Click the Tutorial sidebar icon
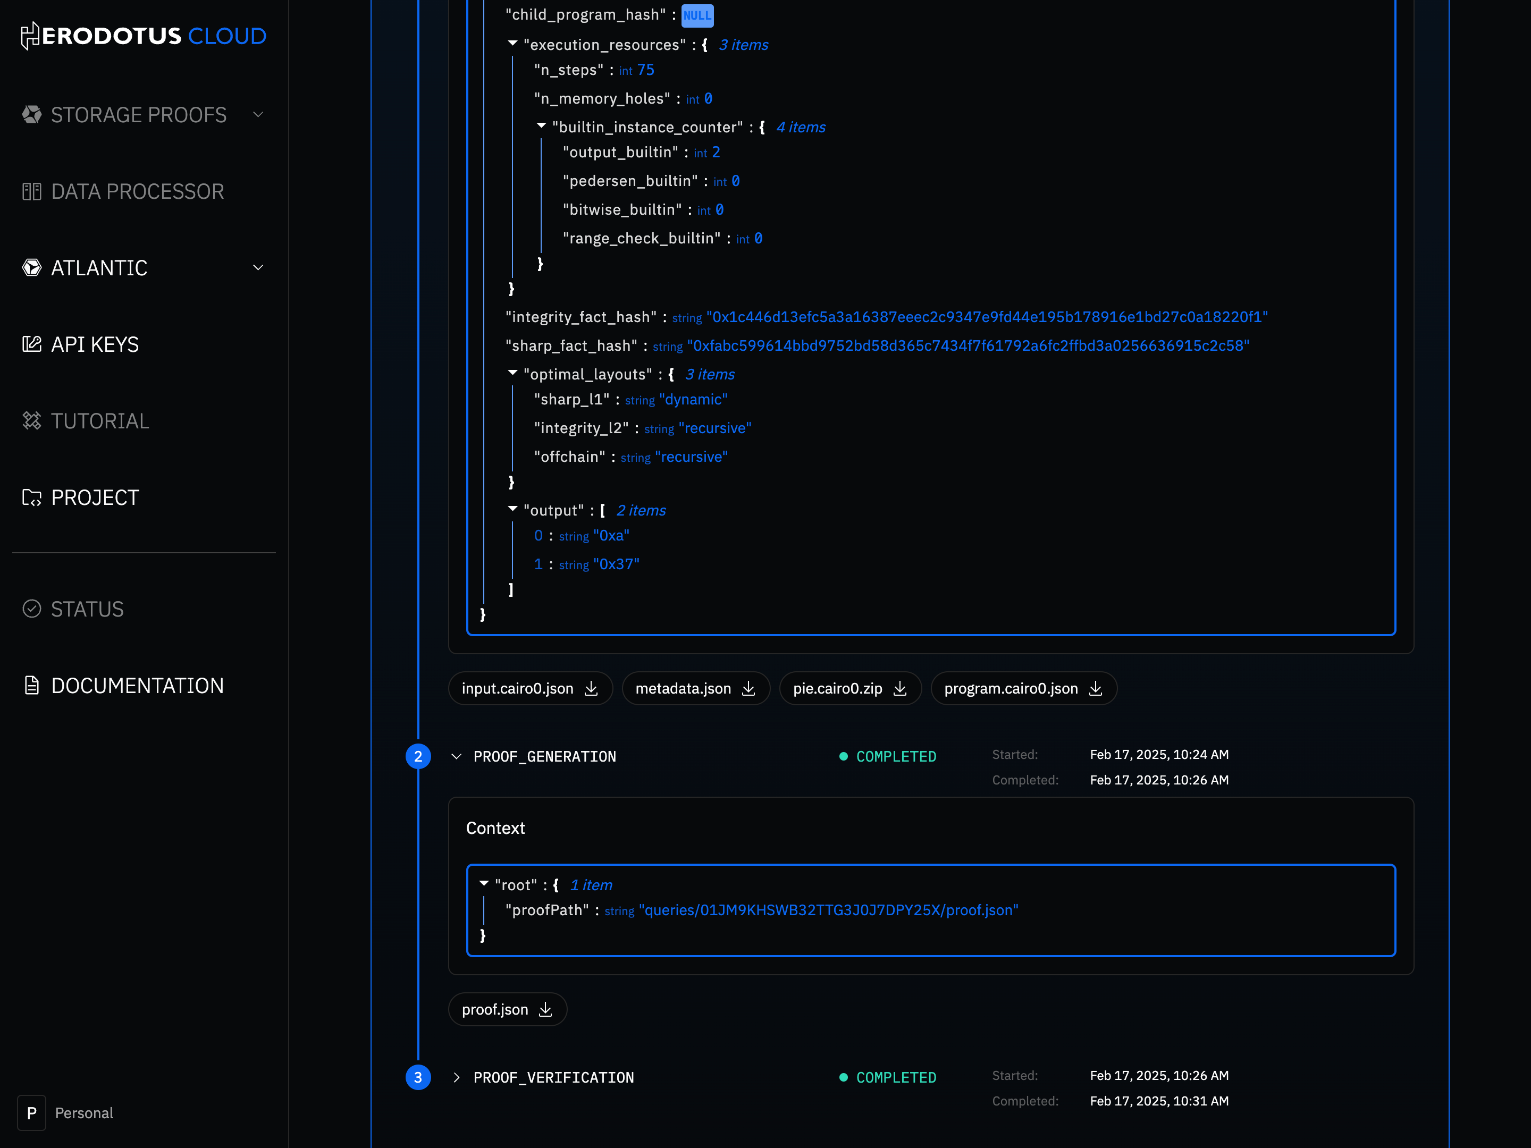Viewport: 1531px width, 1148px height. tap(32, 421)
